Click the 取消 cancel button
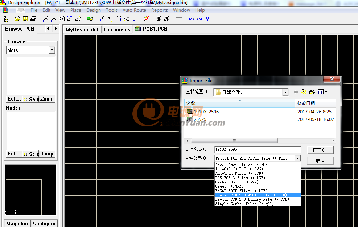Screen dimensions: 358x227 pos(320,161)
